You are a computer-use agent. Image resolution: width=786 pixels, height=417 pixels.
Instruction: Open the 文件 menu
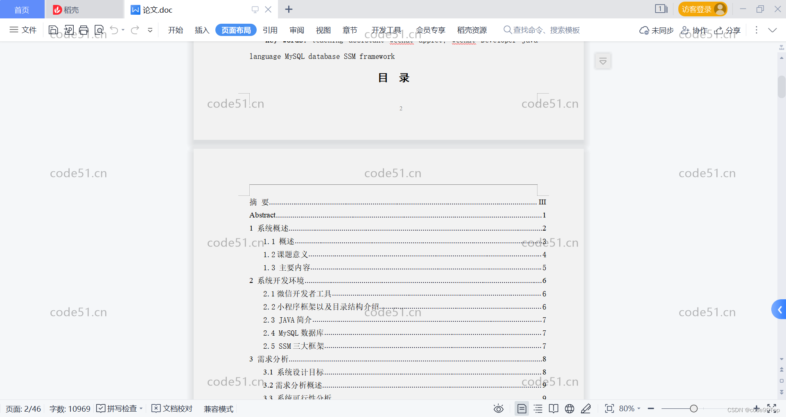tap(23, 30)
